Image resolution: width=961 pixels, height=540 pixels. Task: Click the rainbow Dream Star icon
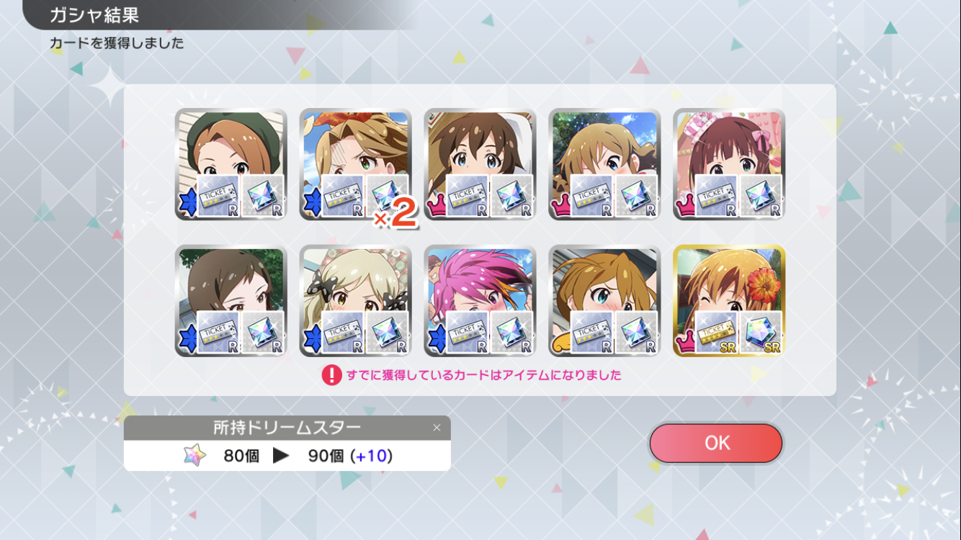pos(195,455)
